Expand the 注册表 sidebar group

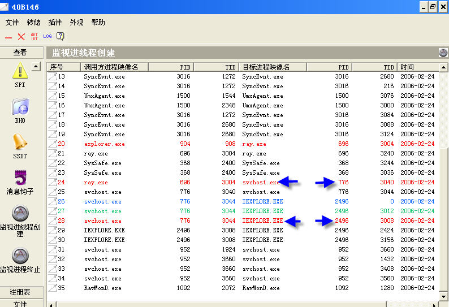click(x=20, y=292)
